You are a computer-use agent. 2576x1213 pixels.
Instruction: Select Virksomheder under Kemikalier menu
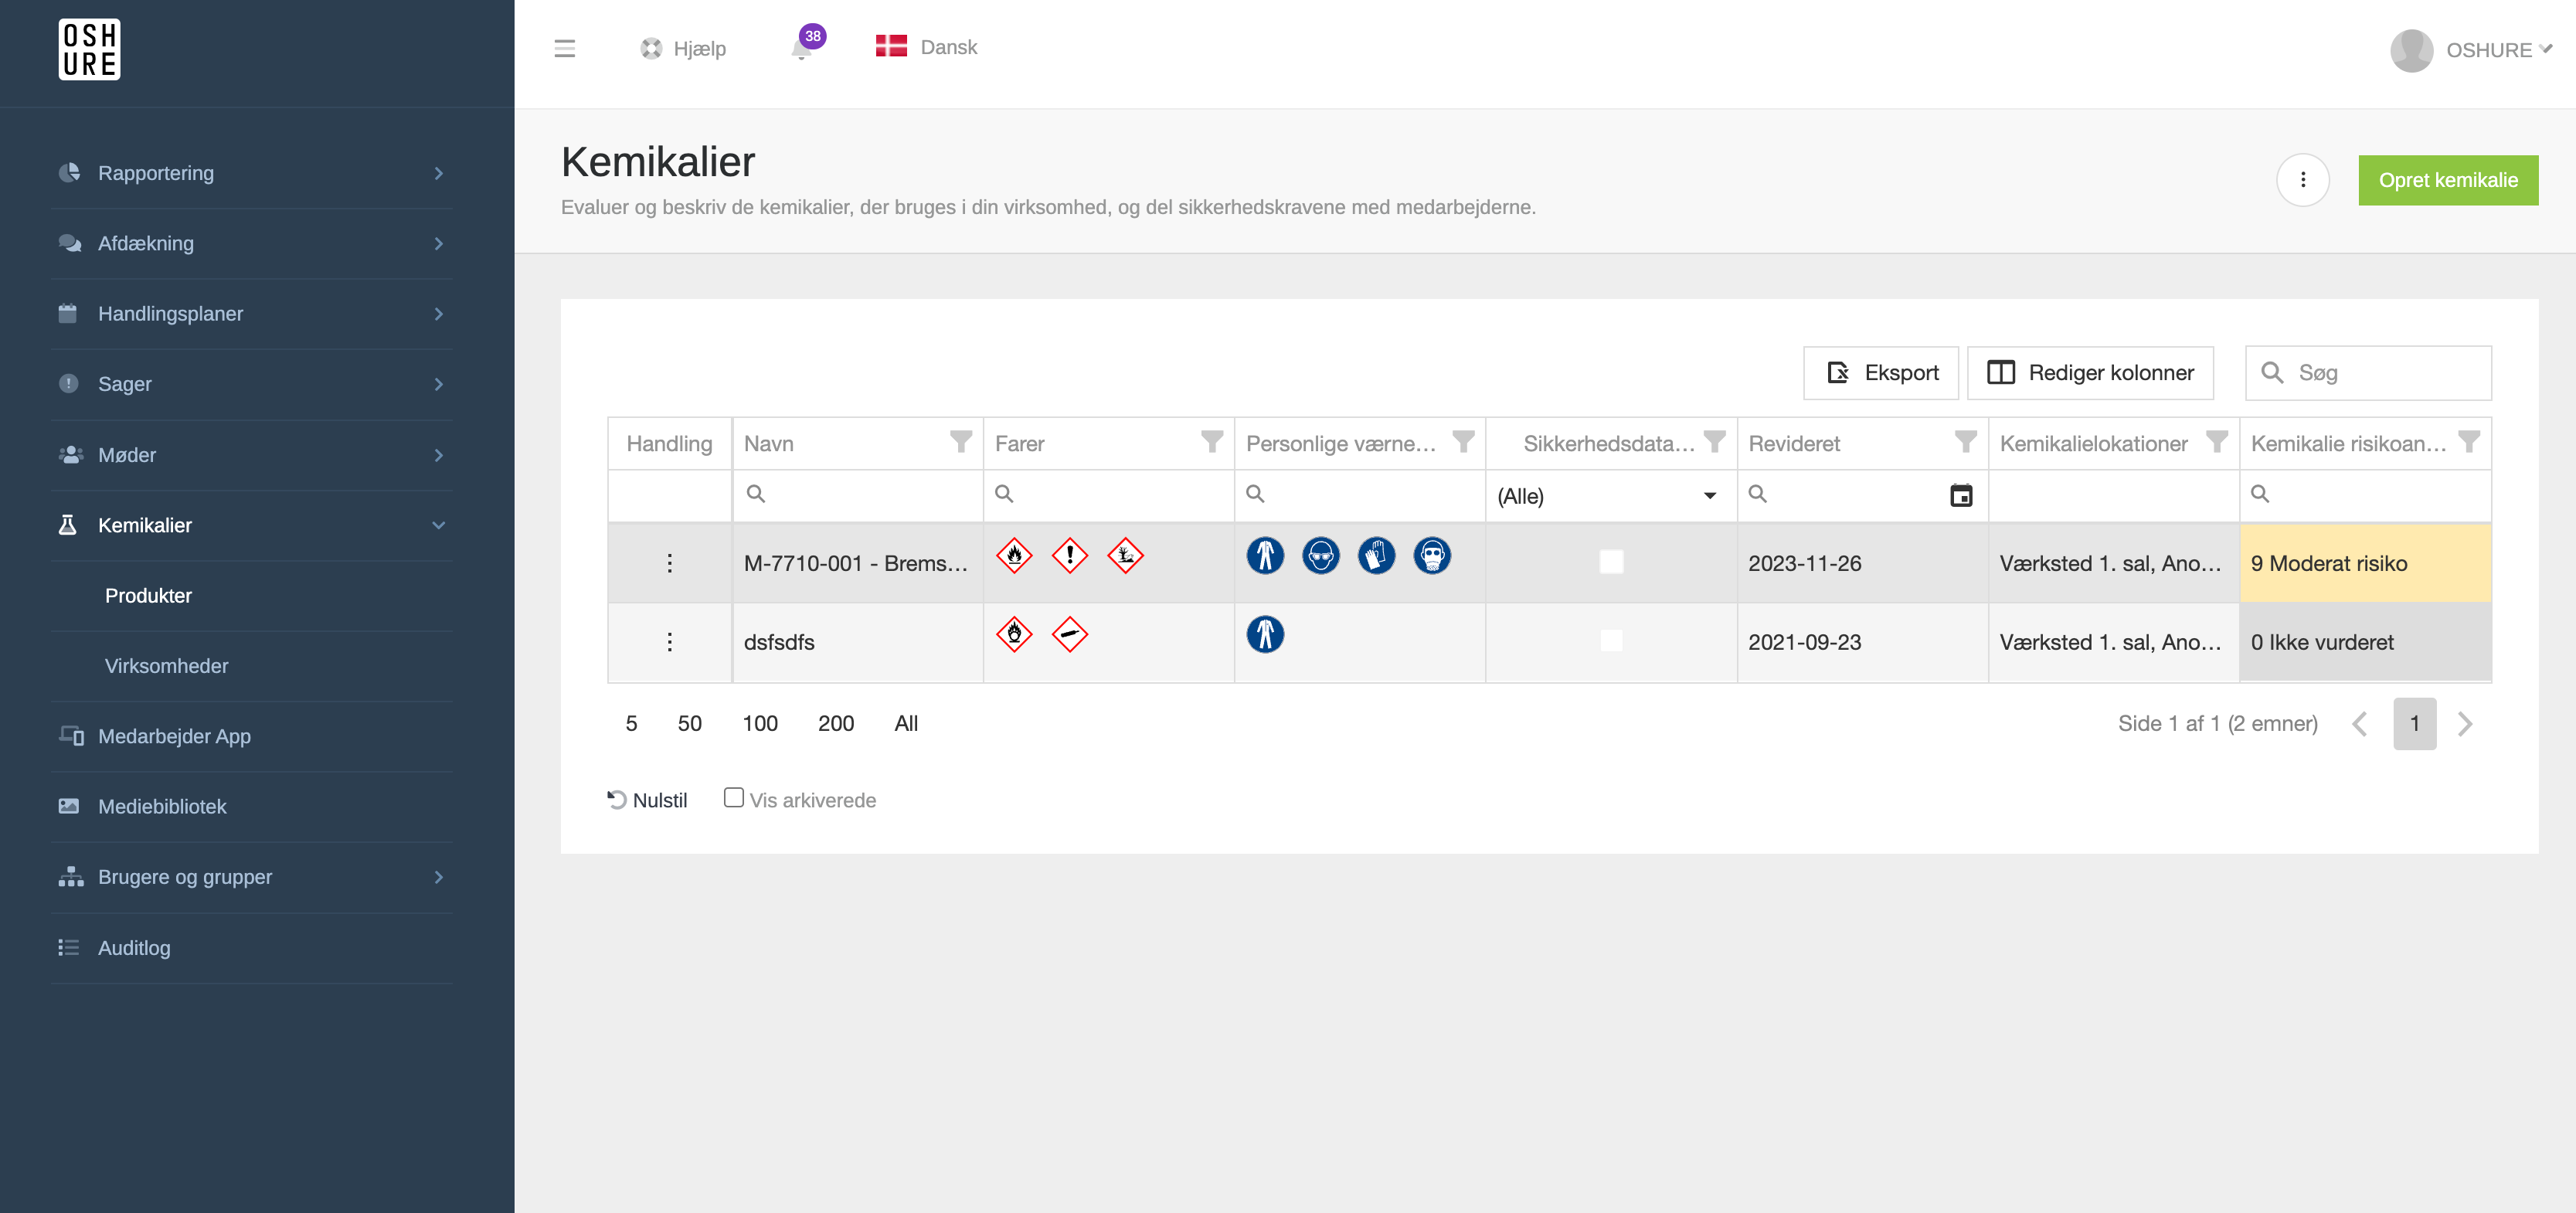(x=166, y=666)
